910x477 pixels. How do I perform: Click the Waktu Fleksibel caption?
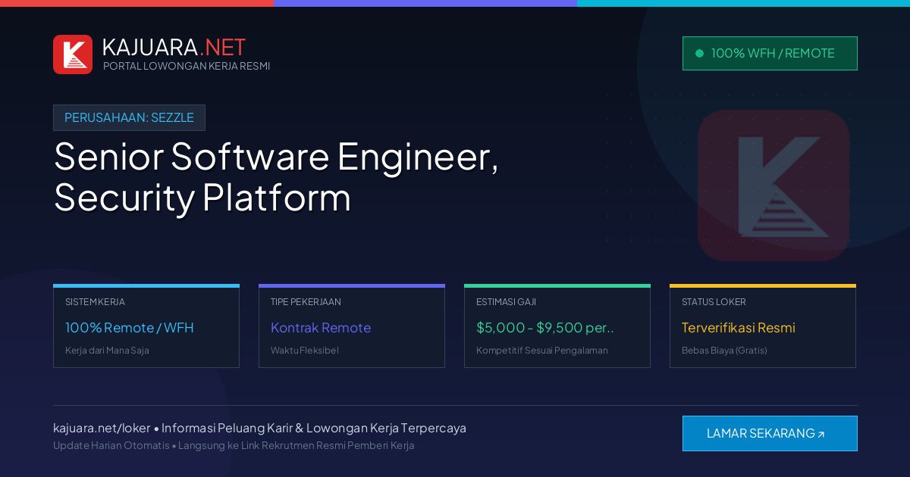[305, 351]
